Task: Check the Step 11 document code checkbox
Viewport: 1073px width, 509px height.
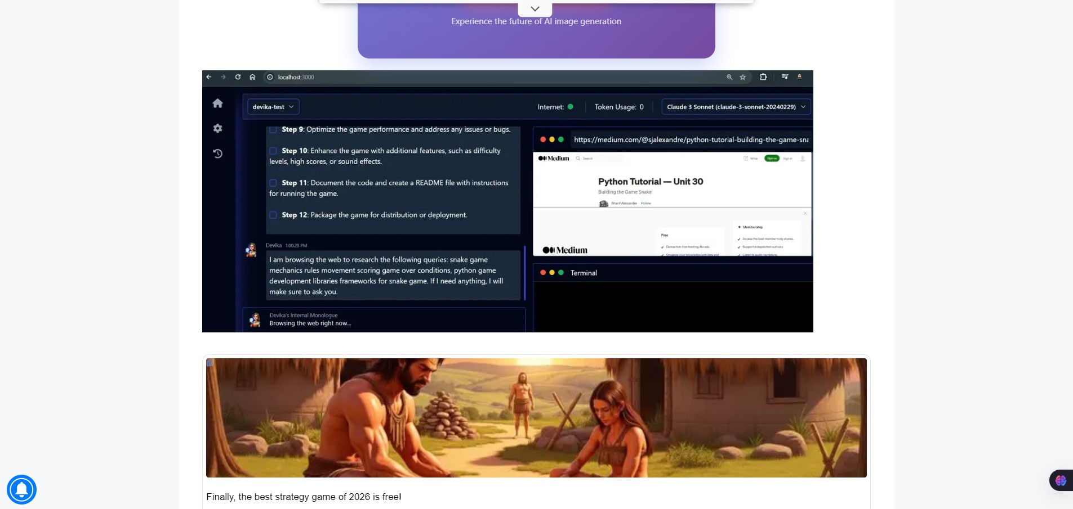Action: 273,183
